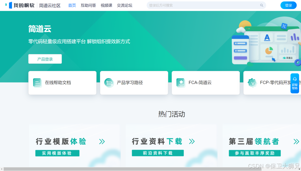
Task: Click double-arrow icon beside 第三届领航者
Action: click(x=296, y=141)
